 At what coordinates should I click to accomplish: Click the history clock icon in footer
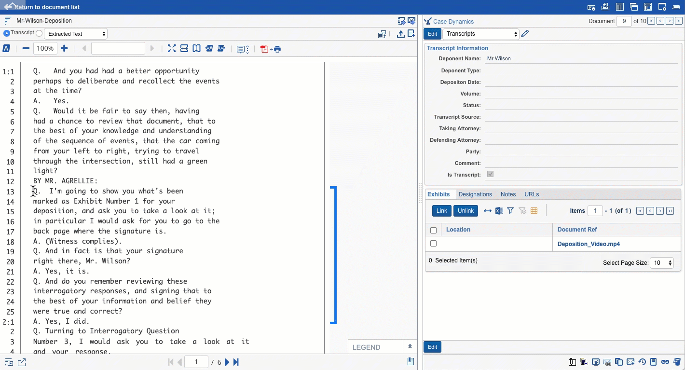642,362
